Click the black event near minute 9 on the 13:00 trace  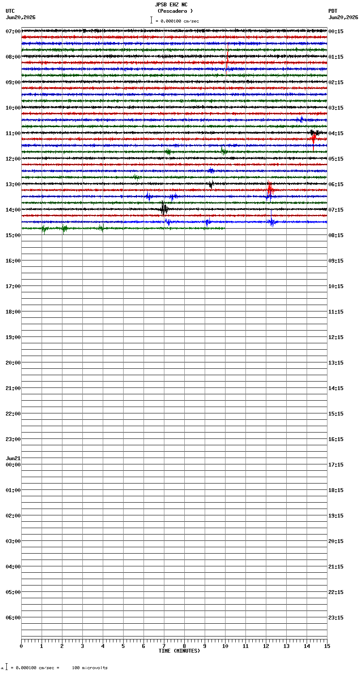pos(211,184)
